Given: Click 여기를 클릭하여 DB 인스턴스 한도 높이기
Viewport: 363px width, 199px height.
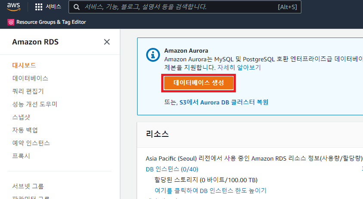Looking at the screenshot, I should pos(210,191).
